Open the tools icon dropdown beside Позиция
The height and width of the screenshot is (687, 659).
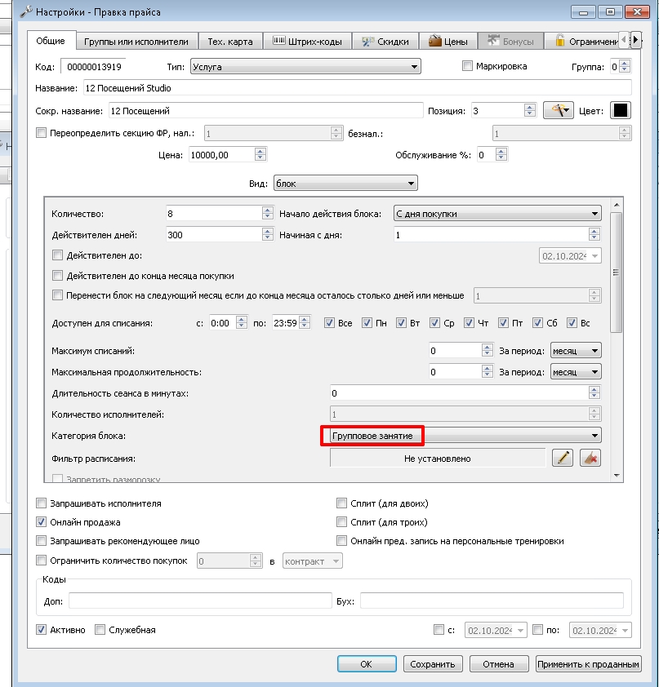pos(559,110)
